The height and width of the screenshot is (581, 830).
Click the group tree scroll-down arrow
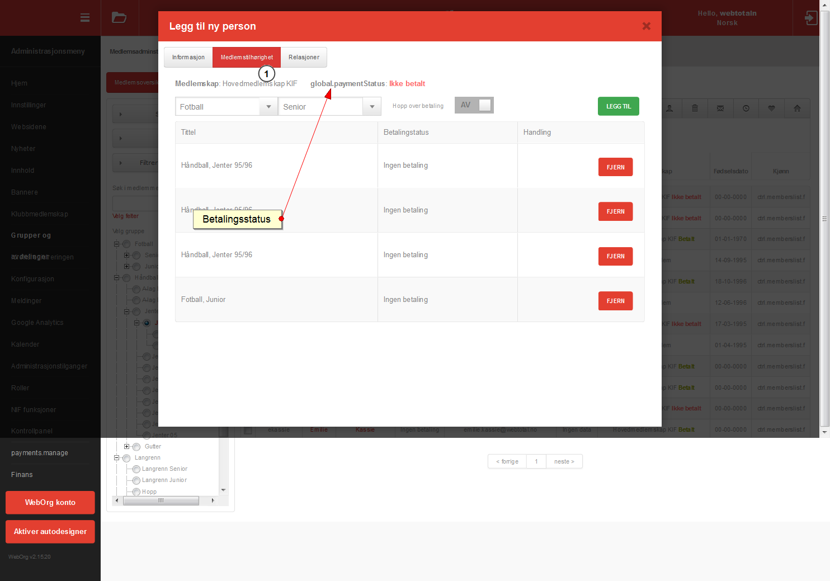tap(224, 490)
